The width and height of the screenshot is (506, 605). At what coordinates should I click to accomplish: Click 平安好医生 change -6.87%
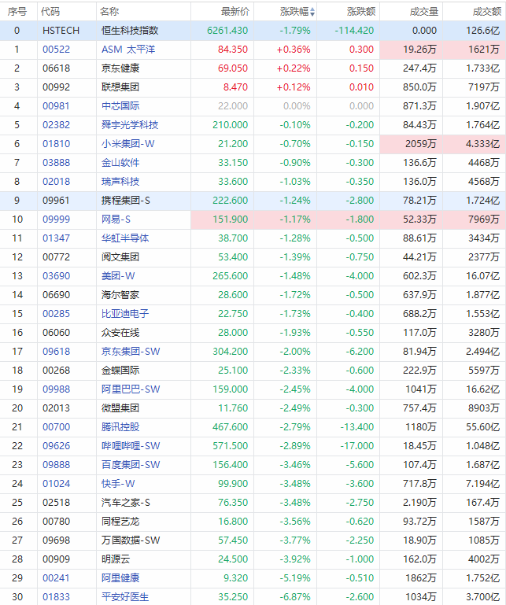pyautogui.click(x=295, y=598)
